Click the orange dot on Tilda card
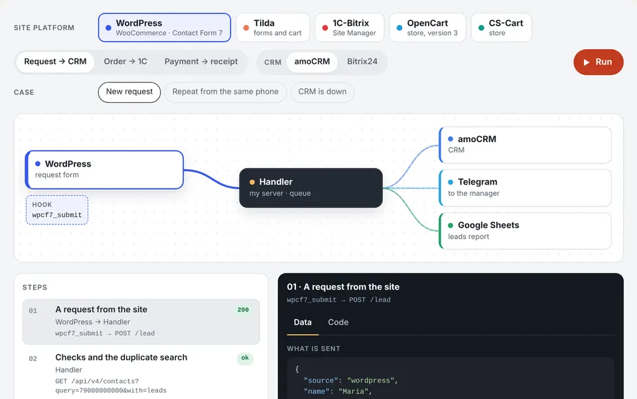Screen dimensions: 637x399 [x=246, y=28]
